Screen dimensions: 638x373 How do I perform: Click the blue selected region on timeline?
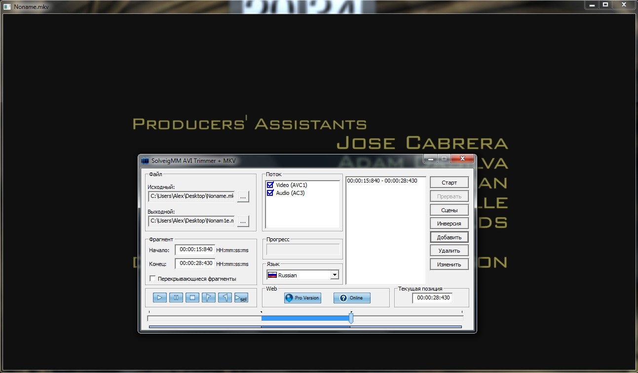pos(305,319)
